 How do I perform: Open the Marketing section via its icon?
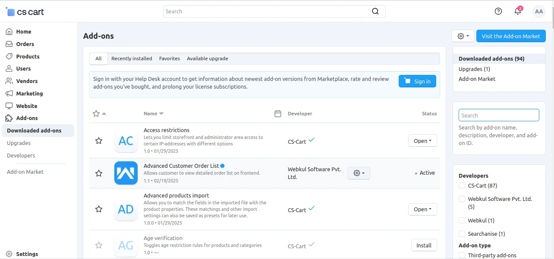pyautogui.click(x=9, y=93)
